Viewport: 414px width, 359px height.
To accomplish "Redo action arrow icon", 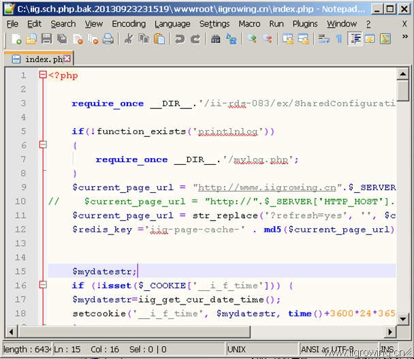I will coord(195,39).
